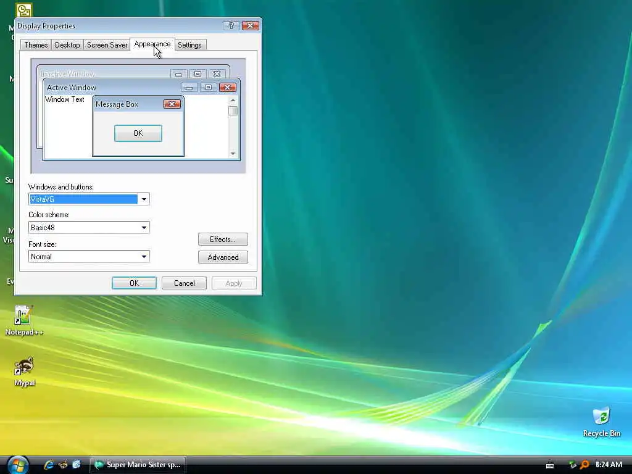Go to the Screen Saver tab
This screenshot has height=474, width=632.
(107, 44)
